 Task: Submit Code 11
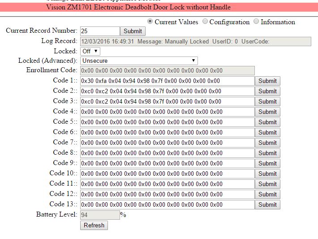point(267,184)
